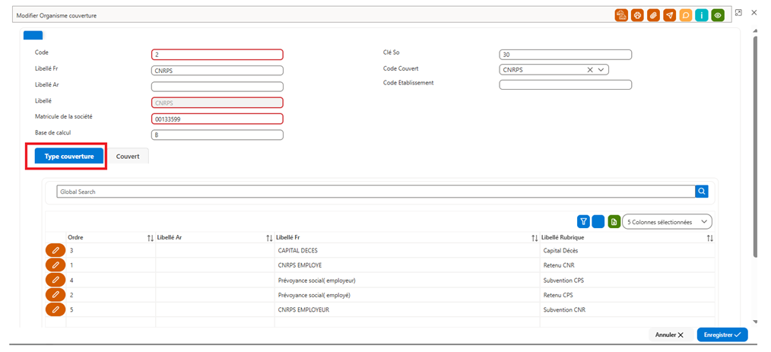The image size is (771, 352).
Task: Run the Global Search magnifier button
Action: click(x=702, y=192)
